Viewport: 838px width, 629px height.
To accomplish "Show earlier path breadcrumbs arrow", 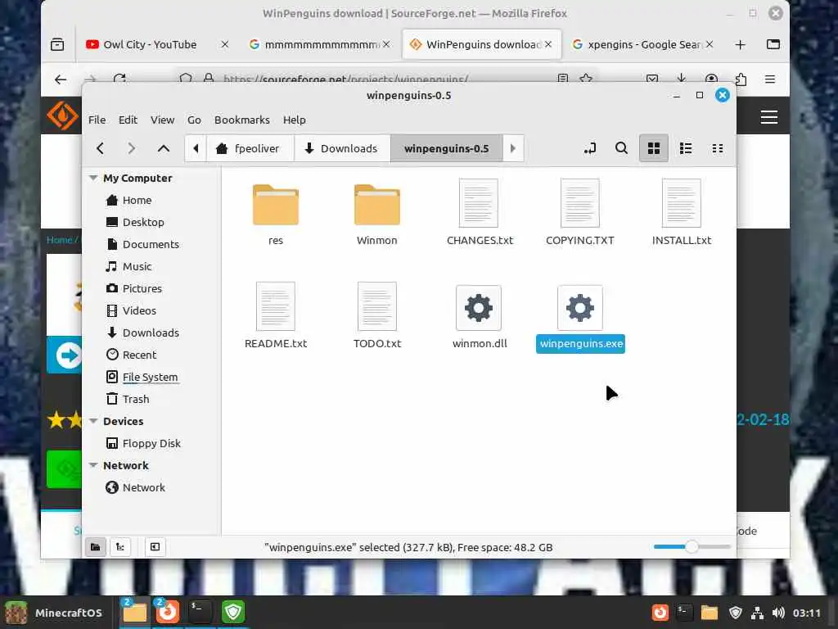I will (x=196, y=148).
